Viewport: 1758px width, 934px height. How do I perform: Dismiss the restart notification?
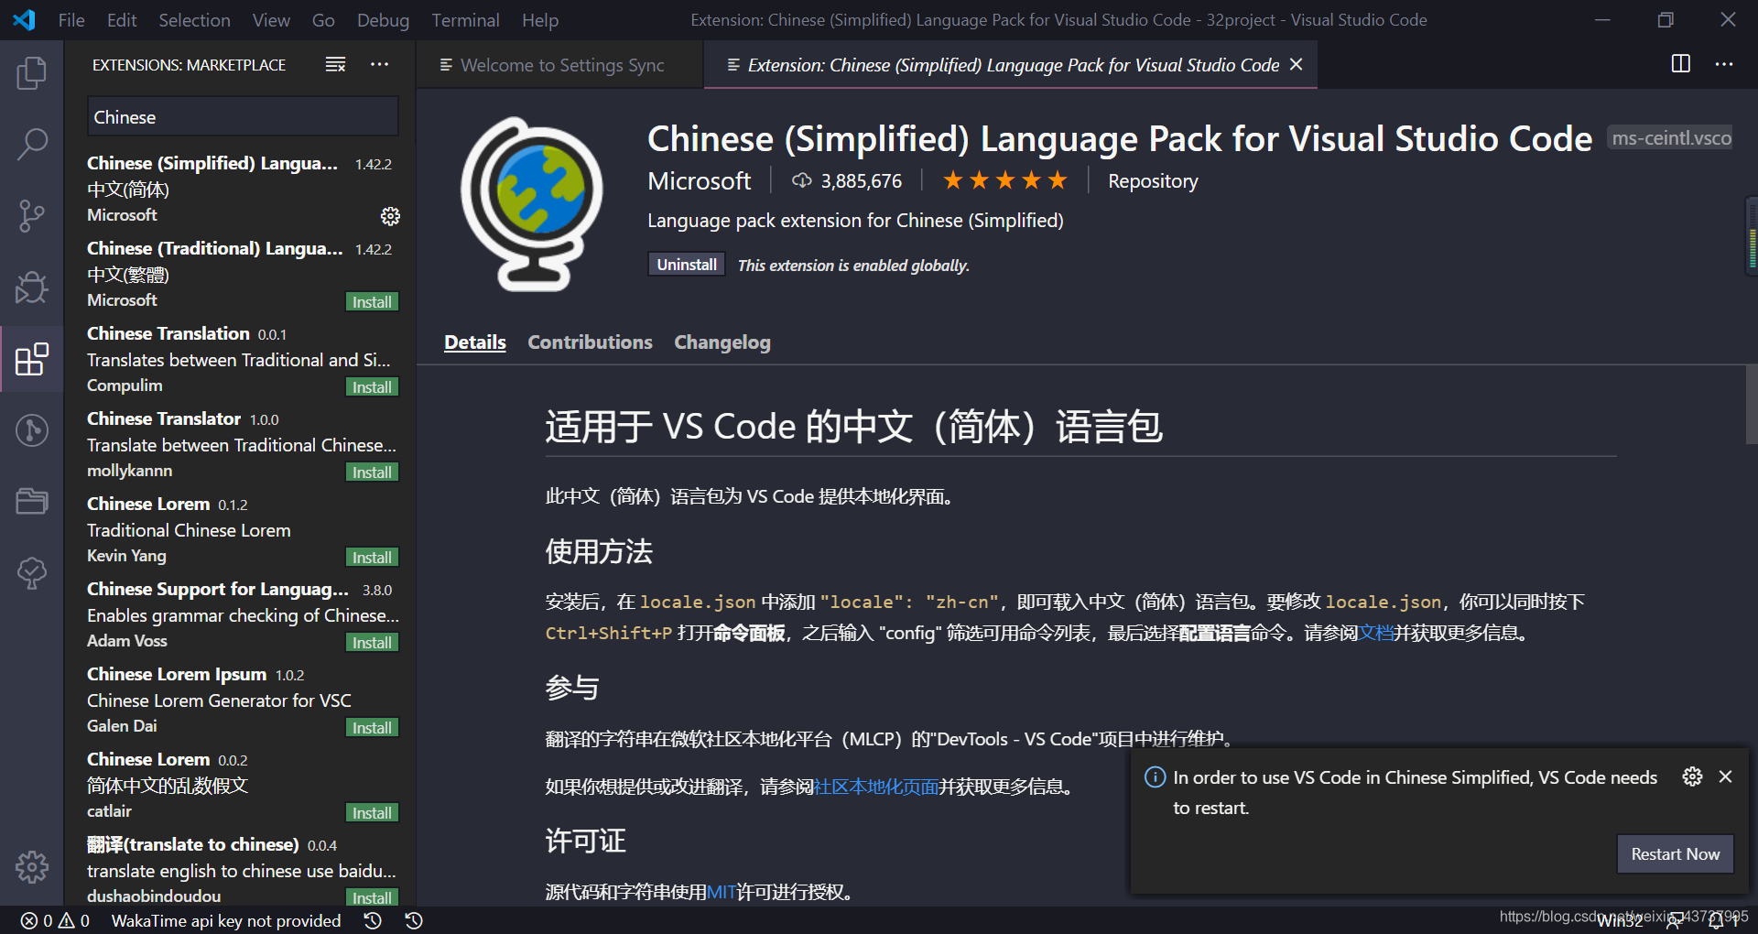pos(1725,777)
